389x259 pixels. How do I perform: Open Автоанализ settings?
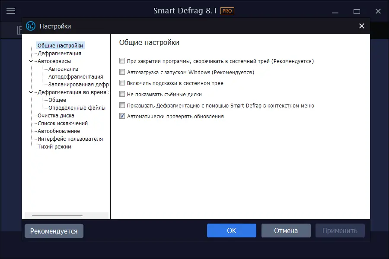[63, 69]
